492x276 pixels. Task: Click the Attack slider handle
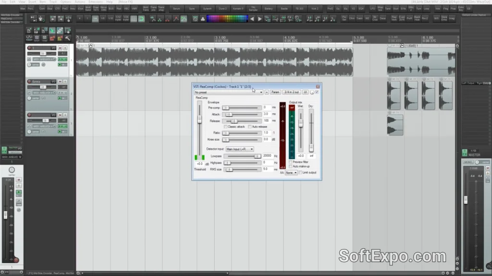pyautogui.click(x=229, y=114)
